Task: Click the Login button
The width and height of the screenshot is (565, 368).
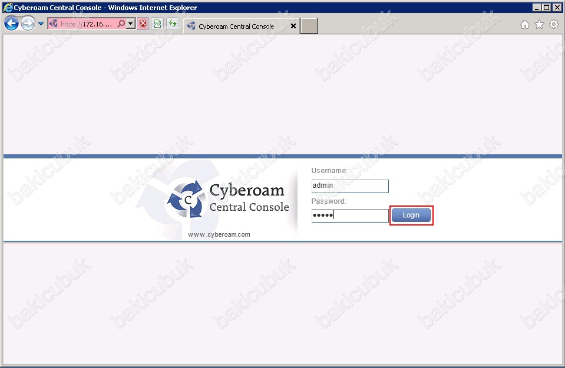Action: click(411, 216)
